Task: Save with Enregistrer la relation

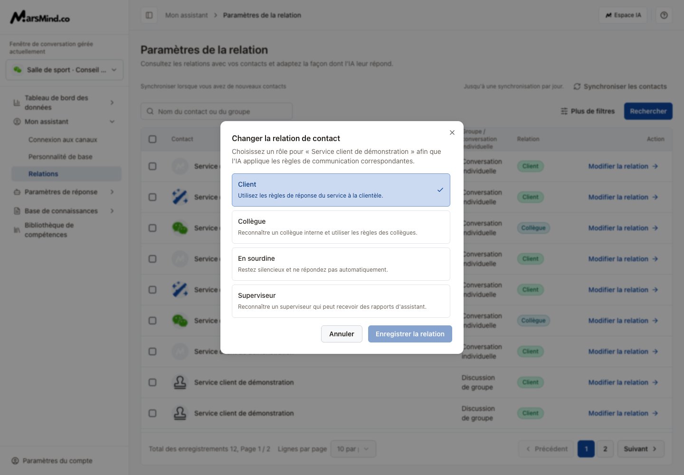Action: tap(410, 334)
